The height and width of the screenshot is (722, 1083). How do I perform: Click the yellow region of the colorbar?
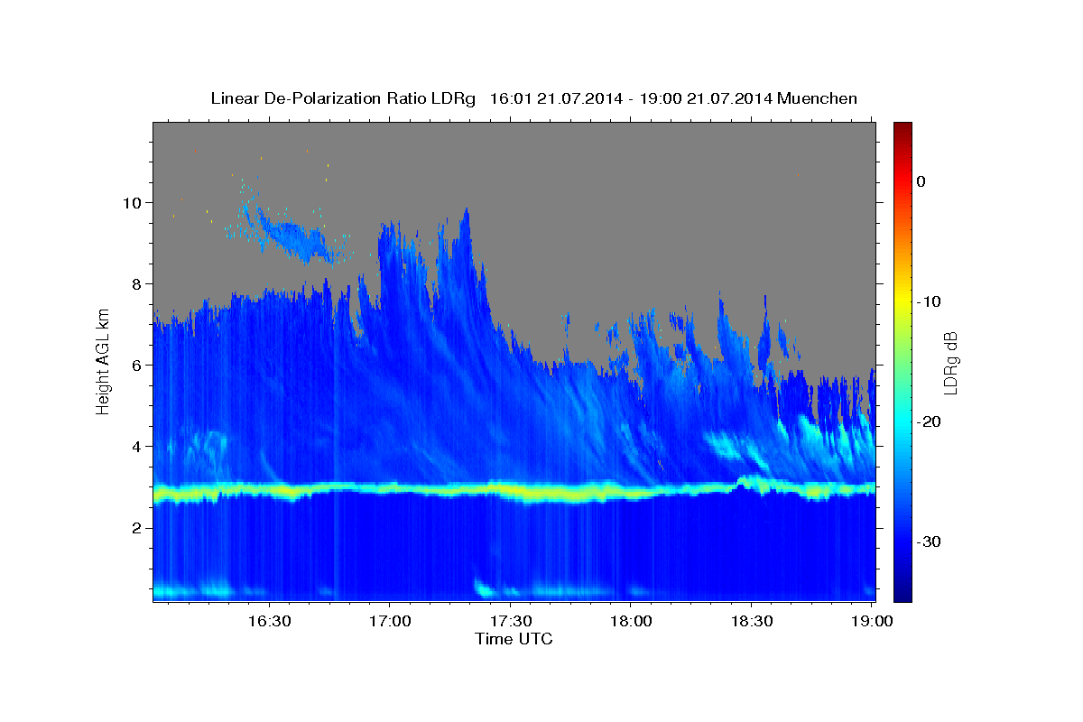[902, 301]
